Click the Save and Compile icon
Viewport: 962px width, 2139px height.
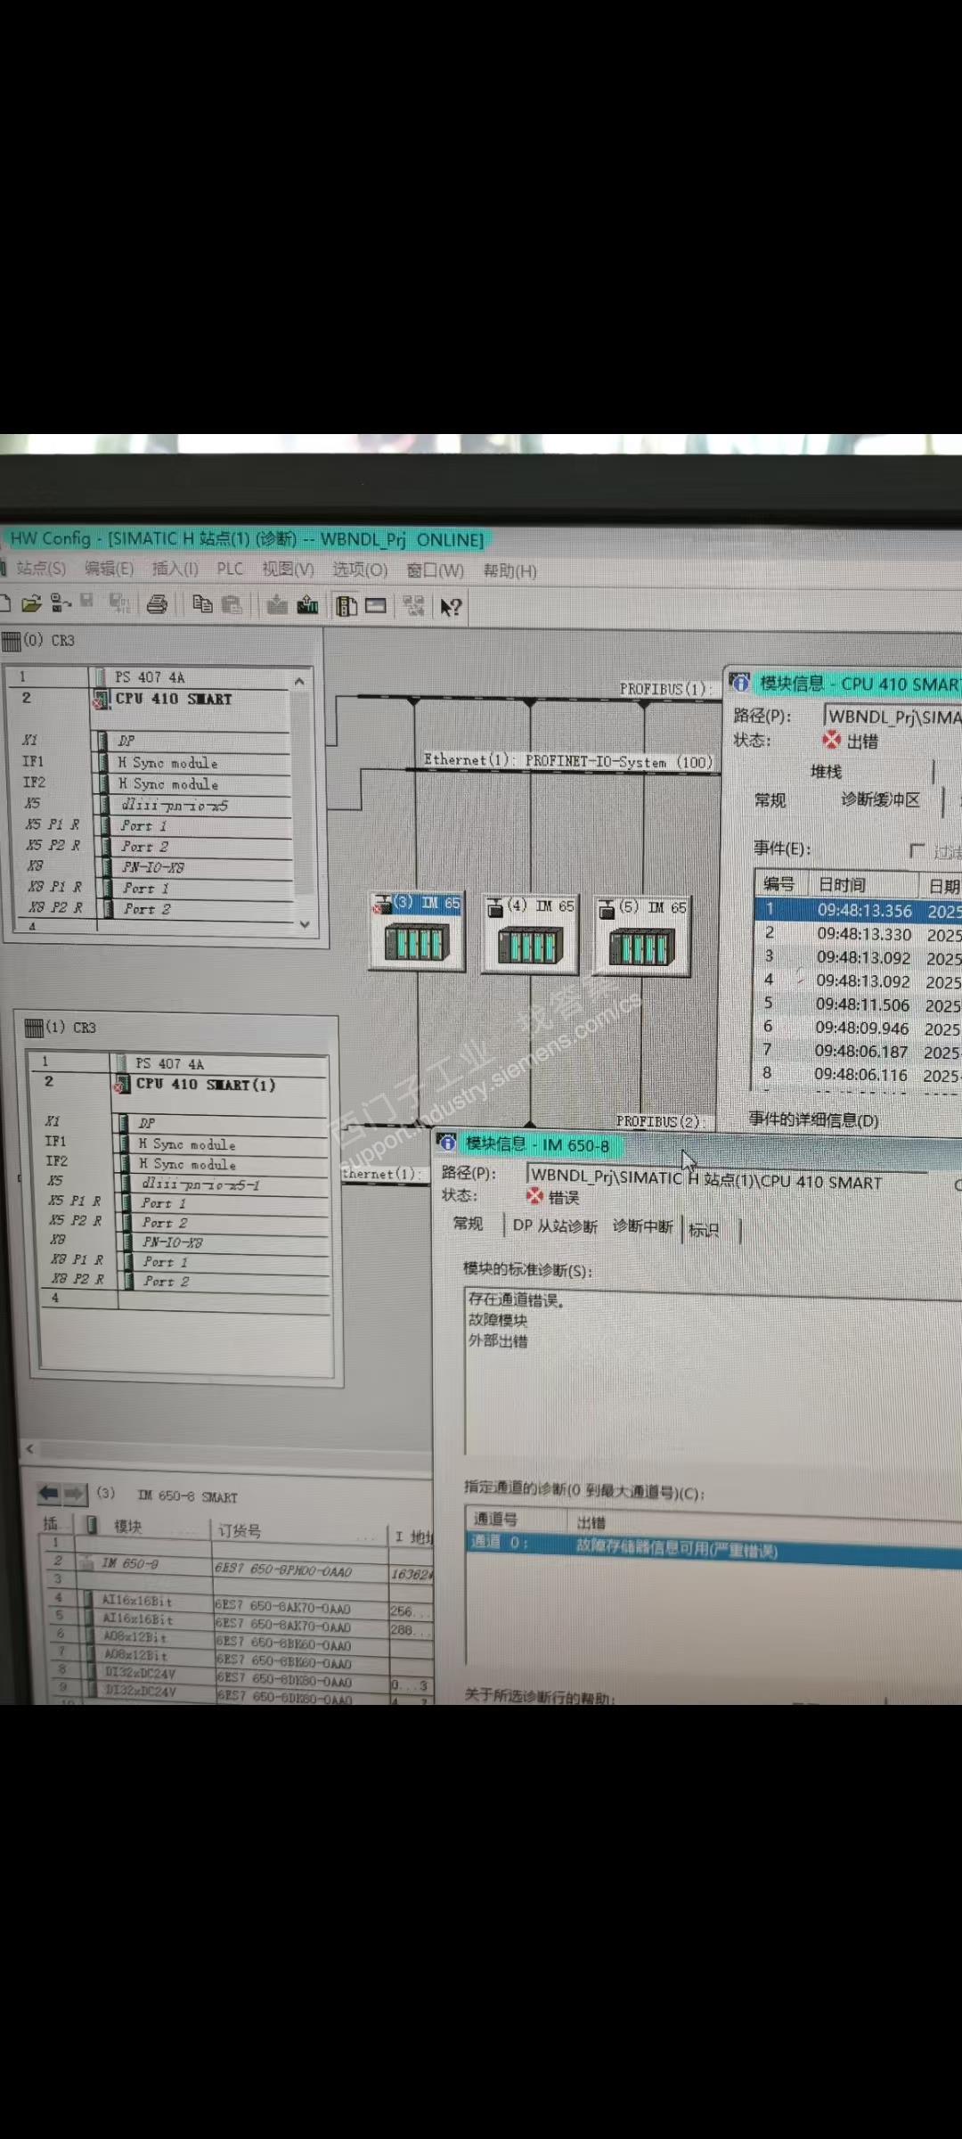119,603
